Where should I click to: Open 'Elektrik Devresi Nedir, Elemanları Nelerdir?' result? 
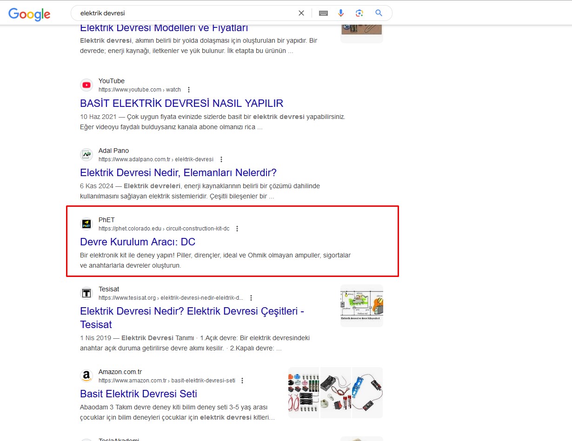pyautogui.click(x=178, y=173)
